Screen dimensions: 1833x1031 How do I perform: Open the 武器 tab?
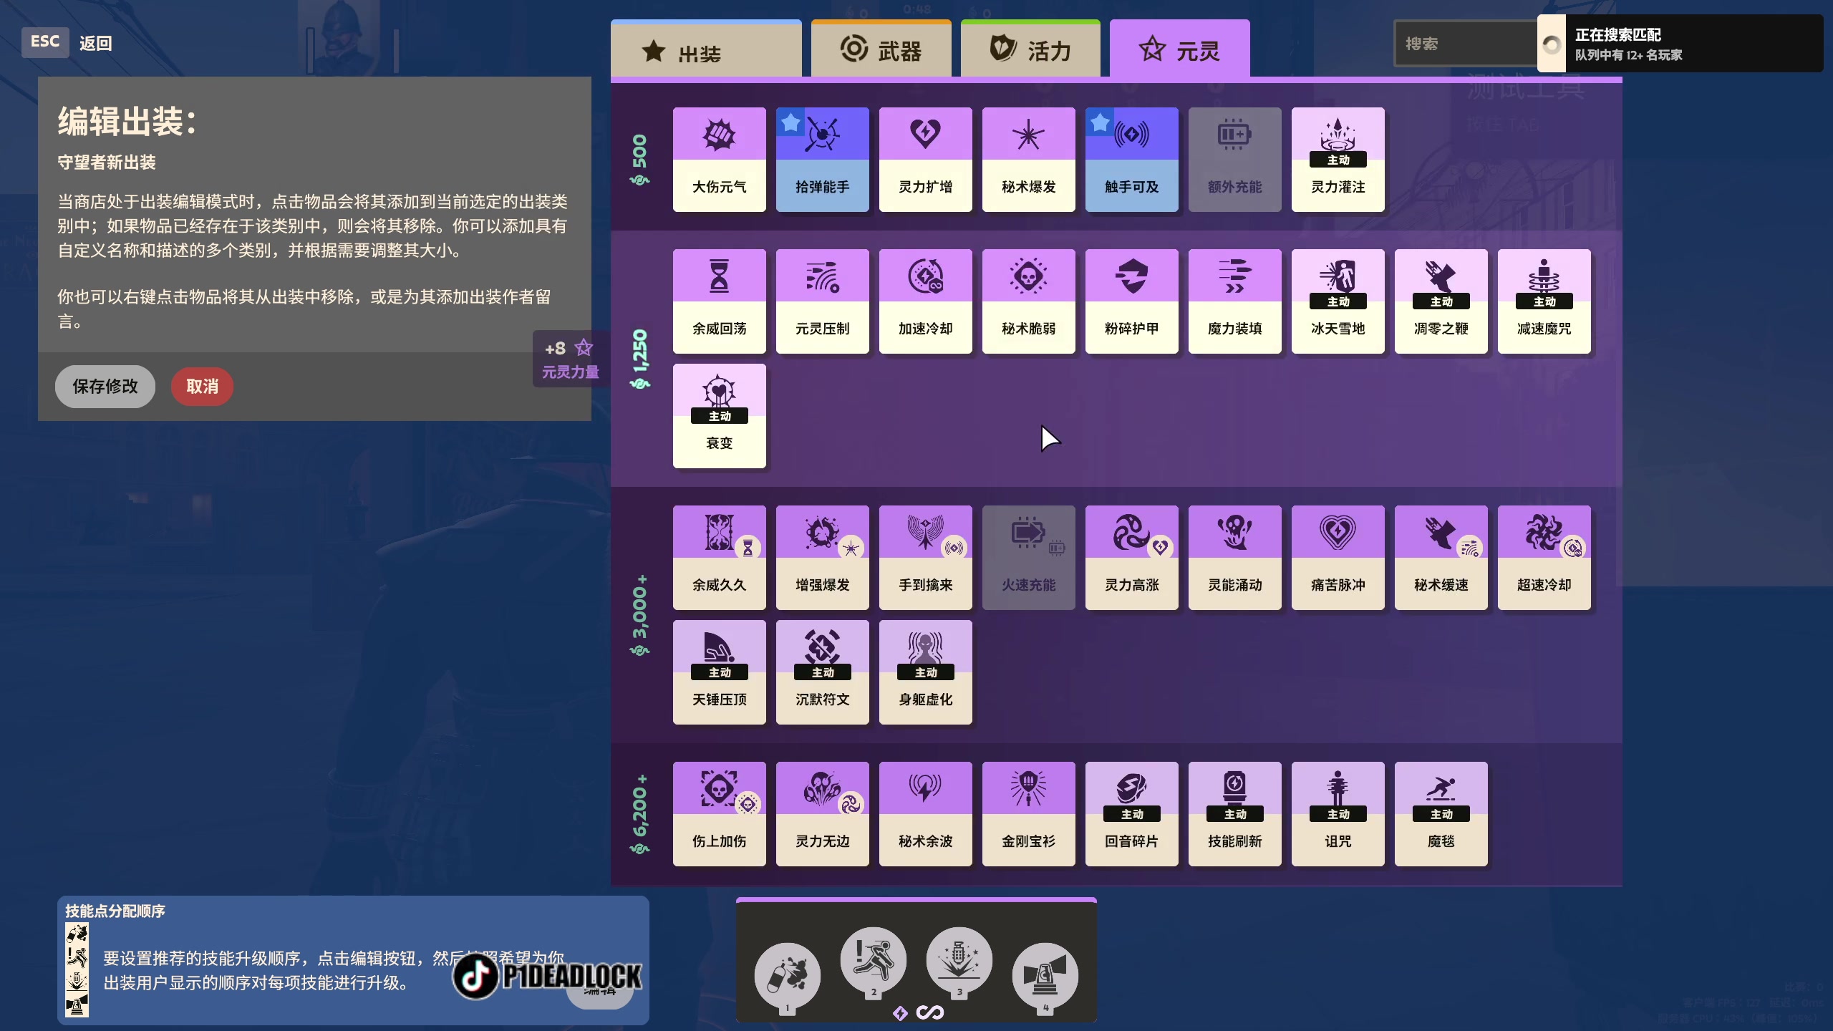tap(881, 49)
